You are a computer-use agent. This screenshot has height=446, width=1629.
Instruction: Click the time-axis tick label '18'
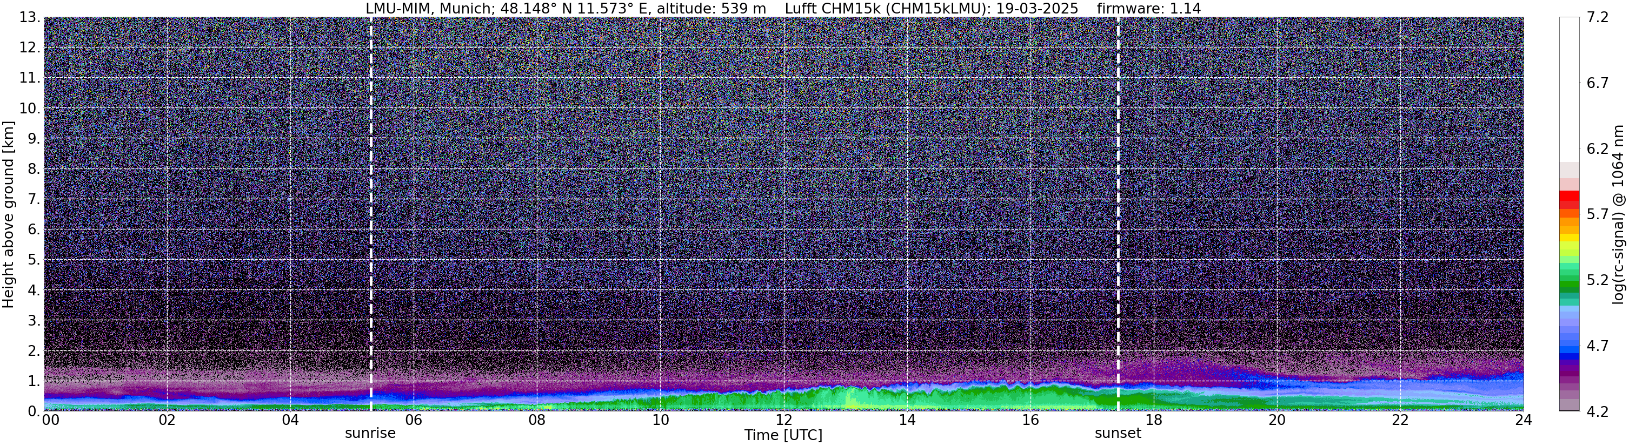tap(1153, 420)
